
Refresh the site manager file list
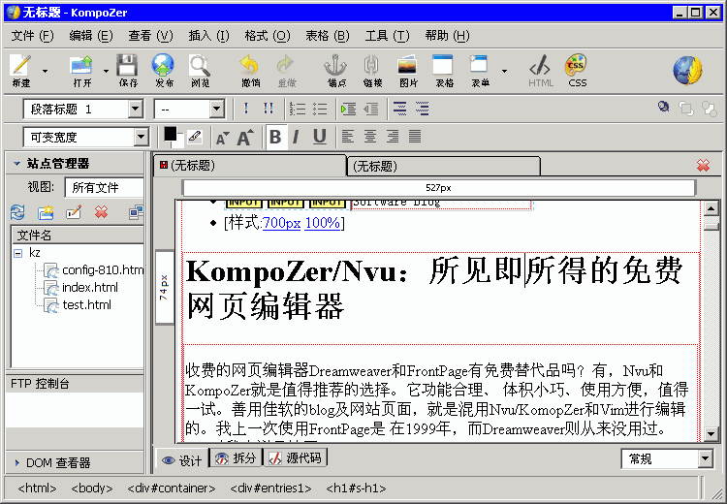[x=17, y=212]
